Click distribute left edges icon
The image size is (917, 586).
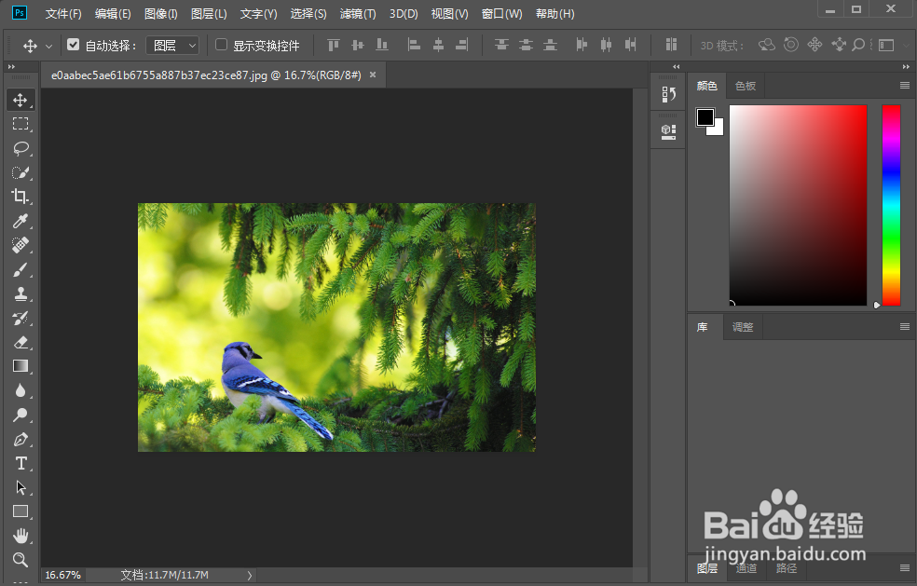pos(582,45)
